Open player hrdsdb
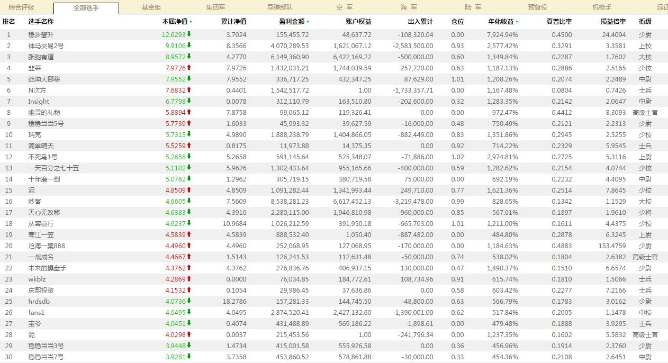The height and width of the screenshot is (363, 668). (x=39, y=301)
